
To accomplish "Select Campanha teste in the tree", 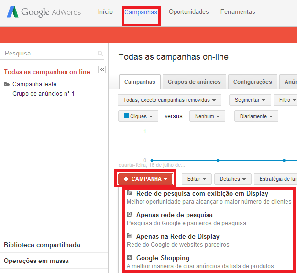I will pyautogui.click(x=34, y=84).
